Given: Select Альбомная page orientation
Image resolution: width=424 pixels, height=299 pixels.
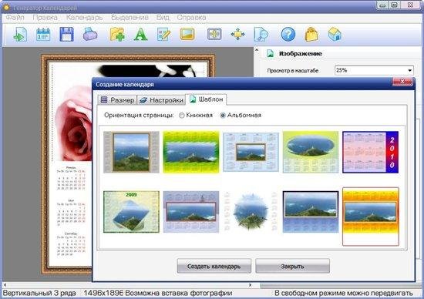Looking at the screenshot, I should point(223,116).
